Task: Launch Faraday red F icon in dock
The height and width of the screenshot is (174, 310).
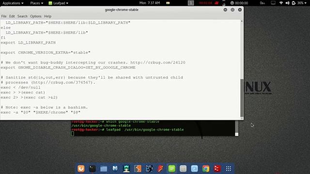Action: pos(160,169)
